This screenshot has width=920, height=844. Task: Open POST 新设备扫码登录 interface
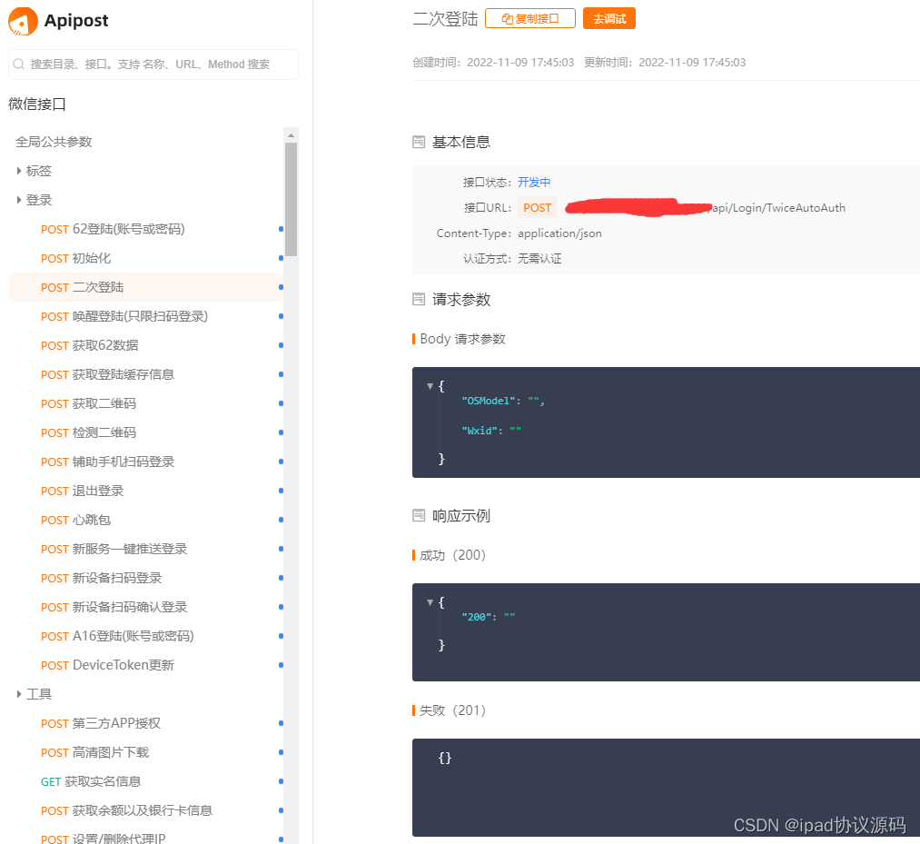coord(145,578)
